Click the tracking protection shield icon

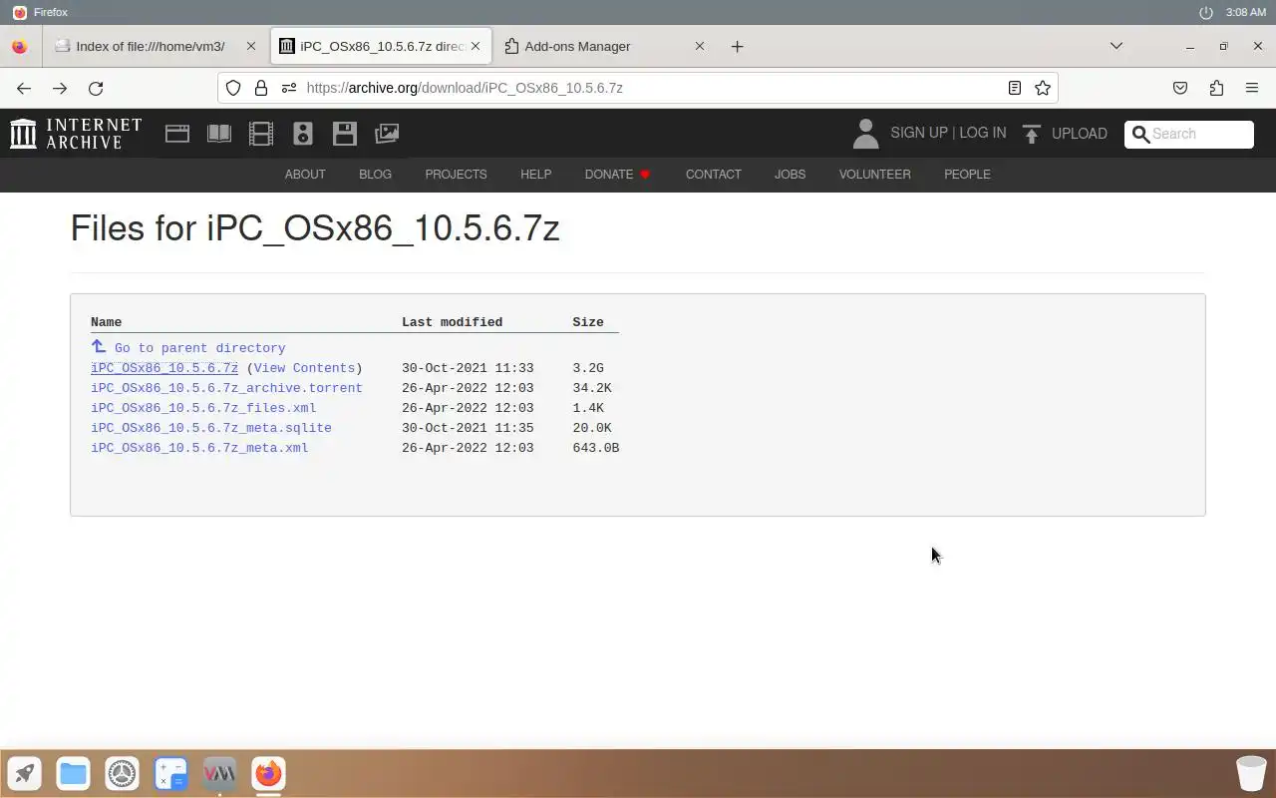pos(233,88)
